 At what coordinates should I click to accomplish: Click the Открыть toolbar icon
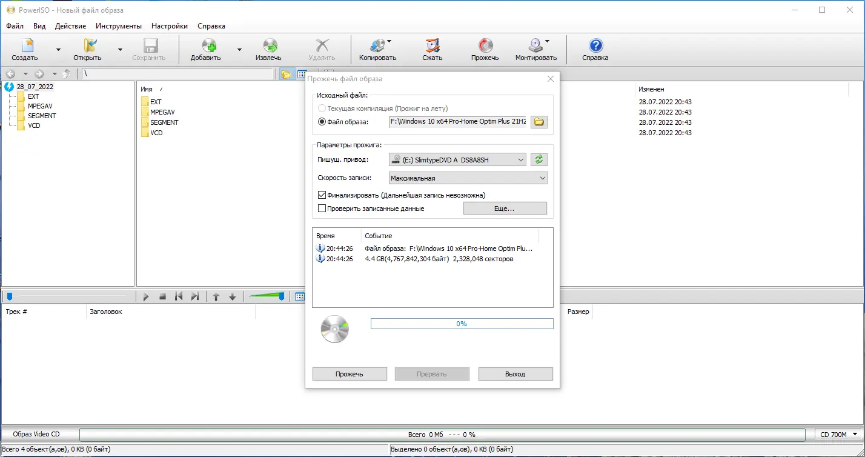90,46
